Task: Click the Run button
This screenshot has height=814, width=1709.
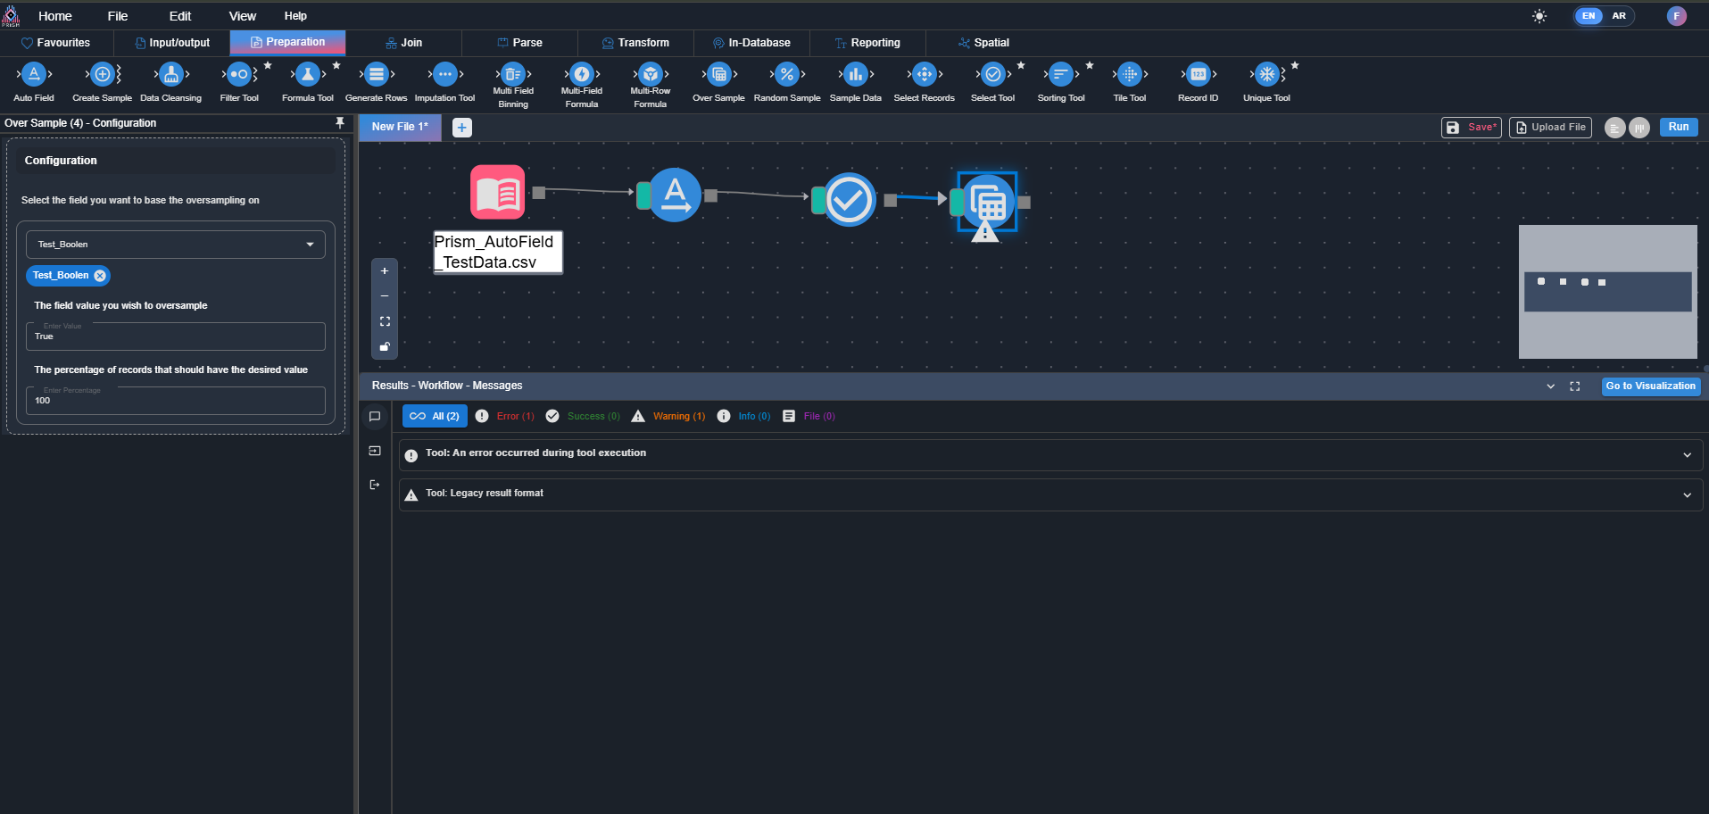Action: 1678,127
